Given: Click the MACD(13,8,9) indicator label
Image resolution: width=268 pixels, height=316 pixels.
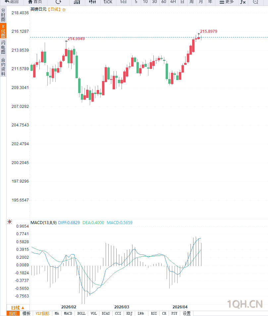Looking at the screenshot, I should point(43,222).
